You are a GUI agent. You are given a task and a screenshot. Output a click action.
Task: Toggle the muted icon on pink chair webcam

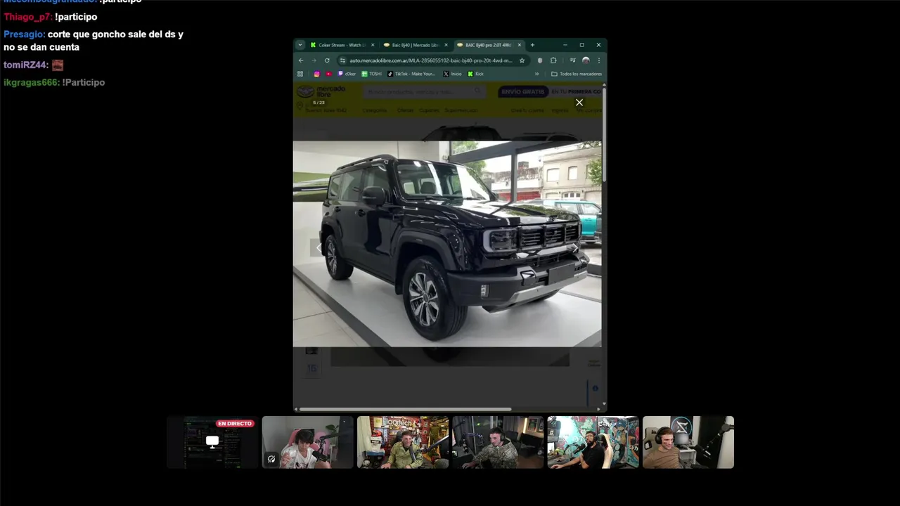pyautogui.click(x=271, y=459)
